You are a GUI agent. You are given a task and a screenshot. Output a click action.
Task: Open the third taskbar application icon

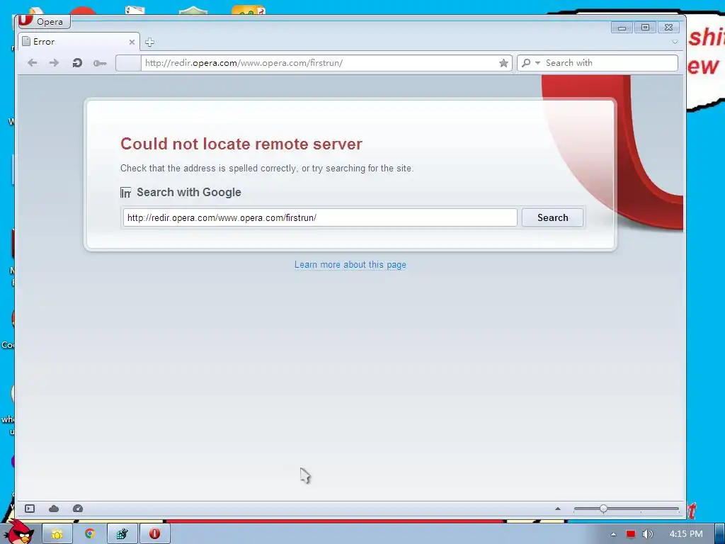pos(122,534)
